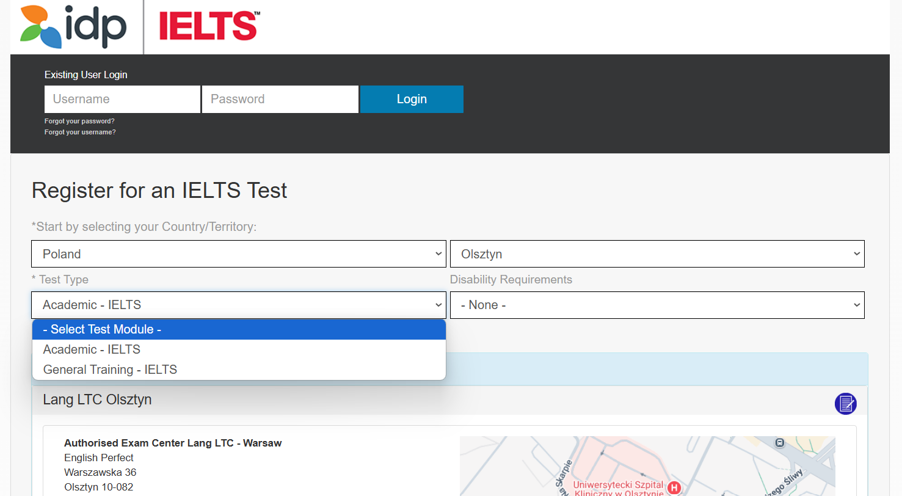Collapse the Test Type combo box
The image size is (902, 496).
pos(238,305)
